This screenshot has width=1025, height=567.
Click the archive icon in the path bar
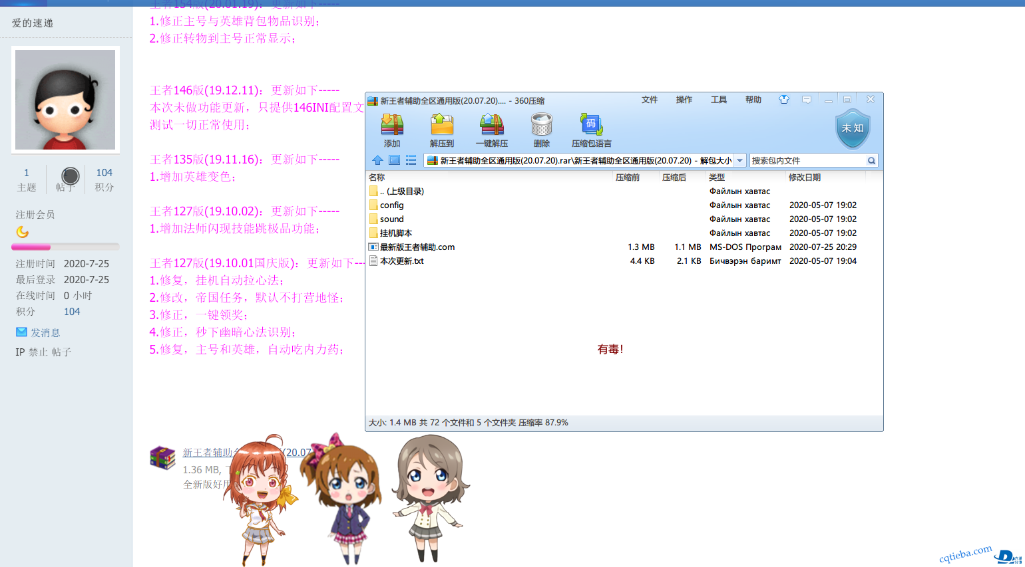pos(432,160)
